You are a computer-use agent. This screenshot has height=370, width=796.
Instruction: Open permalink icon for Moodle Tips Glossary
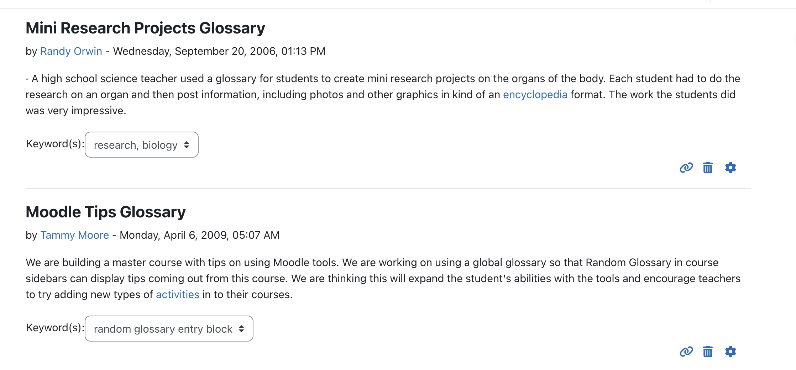686,351
